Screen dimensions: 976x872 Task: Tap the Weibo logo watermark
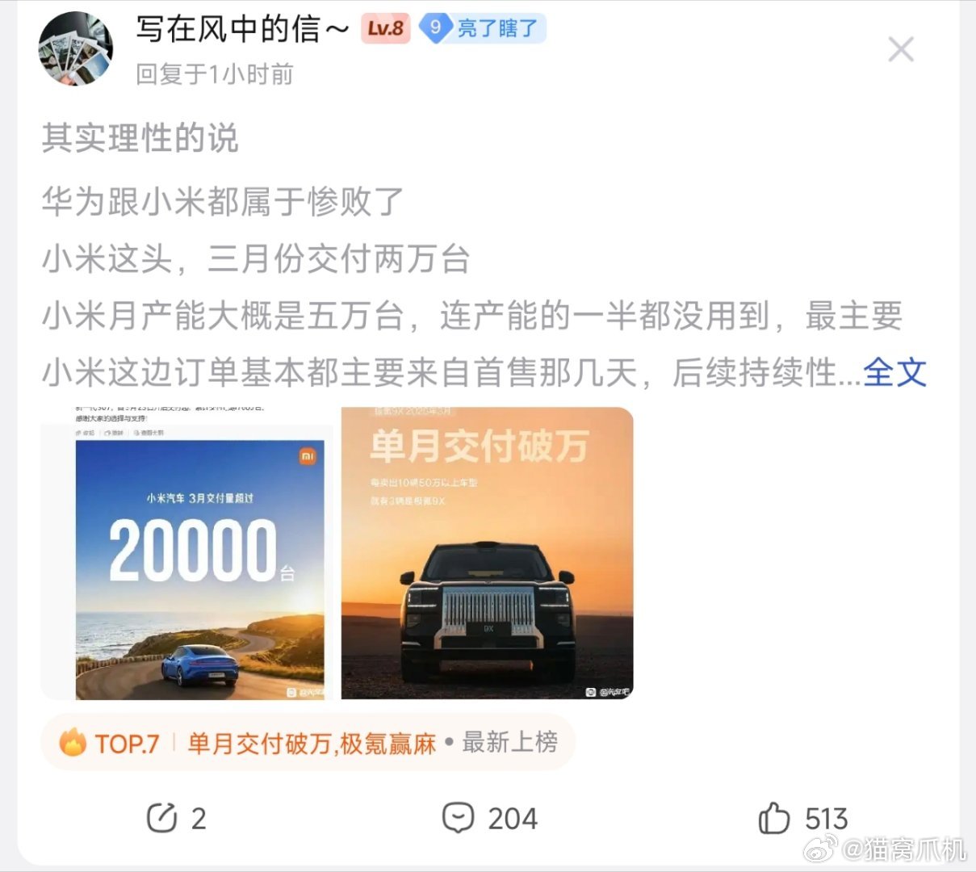823,849
